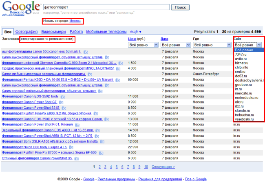Open the Где filter dropdown

coord(212,45)
